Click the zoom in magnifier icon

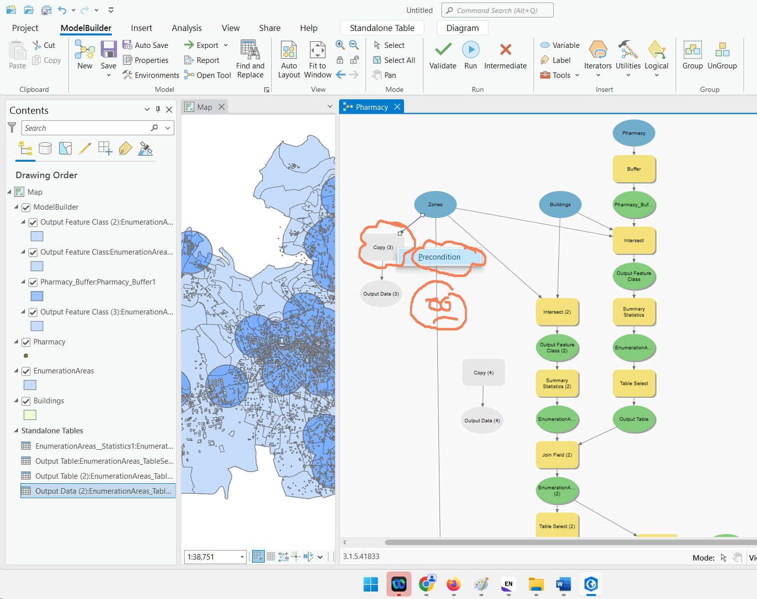pyautogui.click(x=340, y=45)
